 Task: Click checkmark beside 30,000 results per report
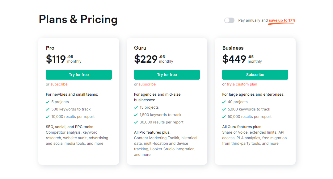pyautogui.click(x=136, y=122)
